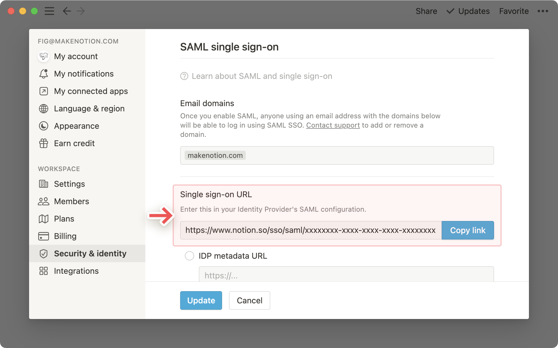Click the My account avatar icon
This screenshot has width=558, height=348.
pyautogui.click(x=44, y=56)
